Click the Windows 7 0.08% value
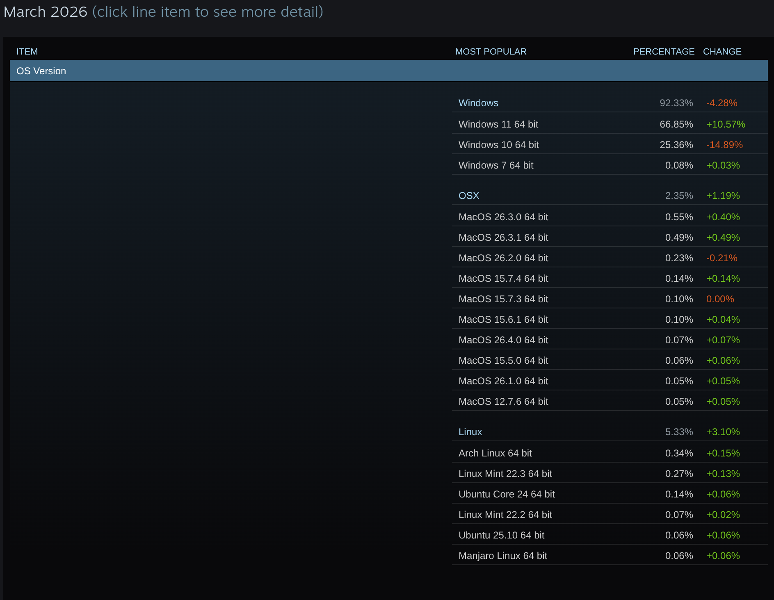The image size is (774, 600). (679, 165)
